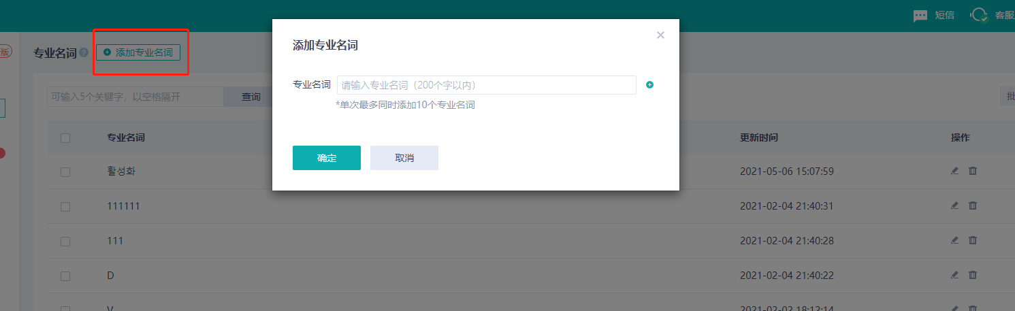The width and height of the screenshot is (1015, 311).
Task: Click the 更新时间 column header
Action: (x=759, y=137)
